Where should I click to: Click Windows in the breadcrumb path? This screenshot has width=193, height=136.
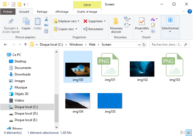[x=76, y=45]
